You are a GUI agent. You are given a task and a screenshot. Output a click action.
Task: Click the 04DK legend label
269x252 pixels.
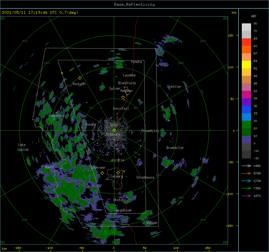click(257, 166)
